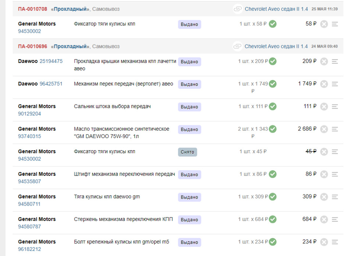The width and height of the screenshot is (349, 256).
Task: Open part number 90129204
Action: (x=29, y=114)
